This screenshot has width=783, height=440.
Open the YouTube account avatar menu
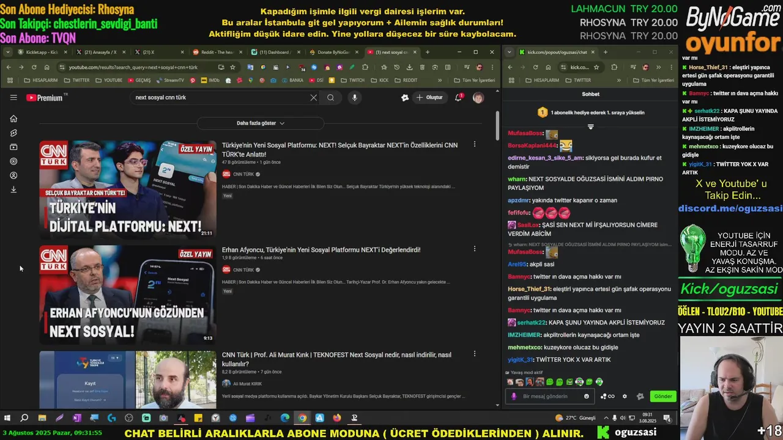[x=478, y=98]
